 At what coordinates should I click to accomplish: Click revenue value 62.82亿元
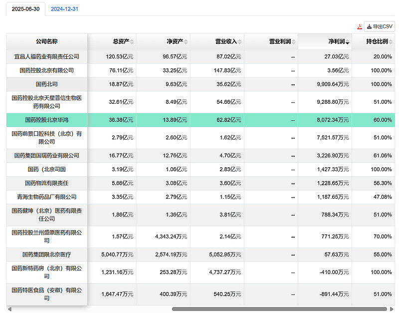point(228,120)
